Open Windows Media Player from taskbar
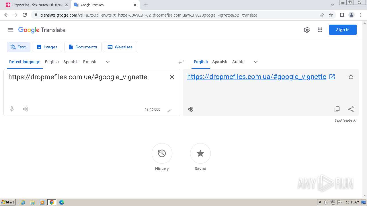This screenshot has height=206, width=367. pos(42,202)
